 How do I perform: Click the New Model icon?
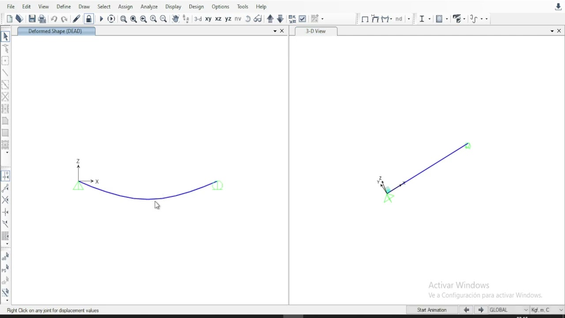[x=9, y=19]
